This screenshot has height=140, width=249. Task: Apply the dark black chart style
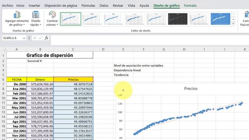[x=177, y=19]
